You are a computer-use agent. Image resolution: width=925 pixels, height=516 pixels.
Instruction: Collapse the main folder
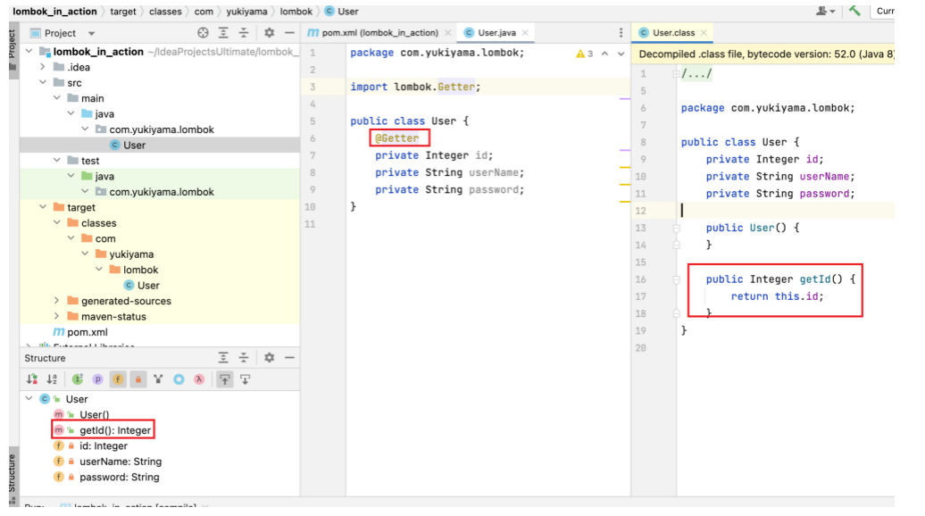click(x=56, y=98)
